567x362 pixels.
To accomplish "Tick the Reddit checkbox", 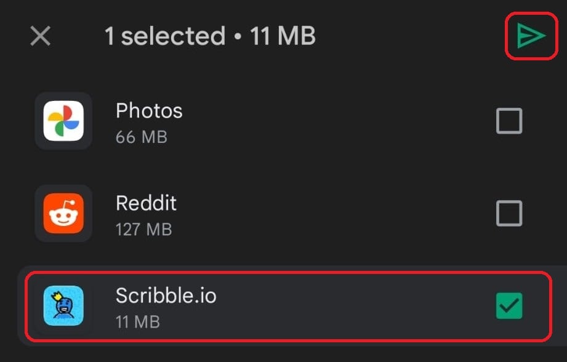I will click(x=509, y=214).
